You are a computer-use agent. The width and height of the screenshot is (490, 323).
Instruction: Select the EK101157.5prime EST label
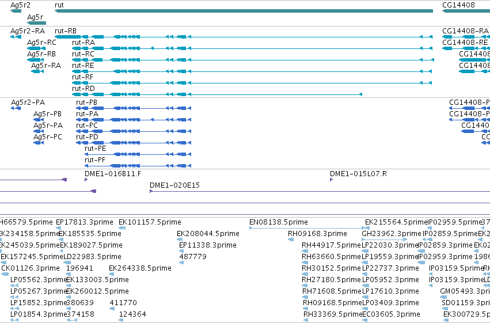tap(150, 222)
